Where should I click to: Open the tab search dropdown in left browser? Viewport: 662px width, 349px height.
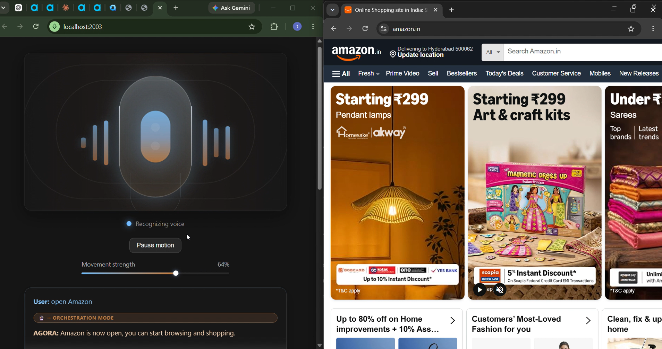pos(3,8)
